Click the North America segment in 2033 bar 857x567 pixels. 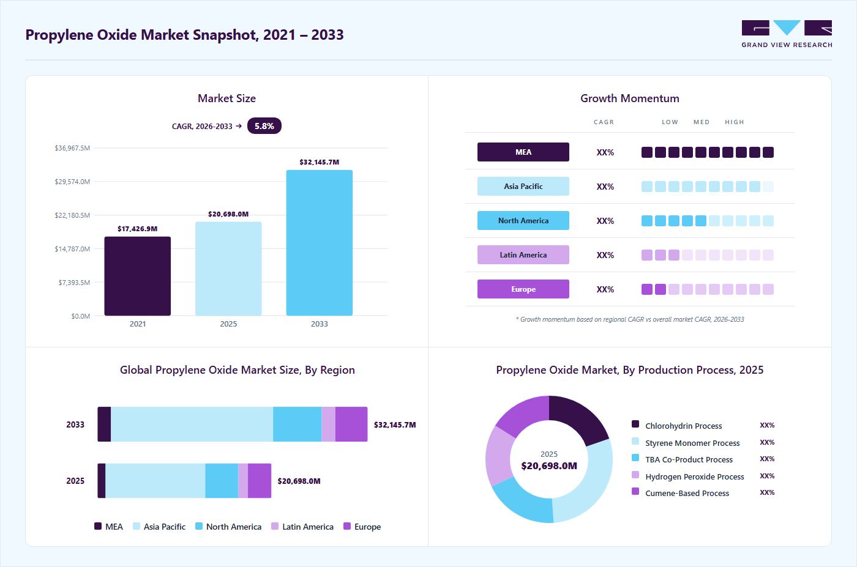297,424
